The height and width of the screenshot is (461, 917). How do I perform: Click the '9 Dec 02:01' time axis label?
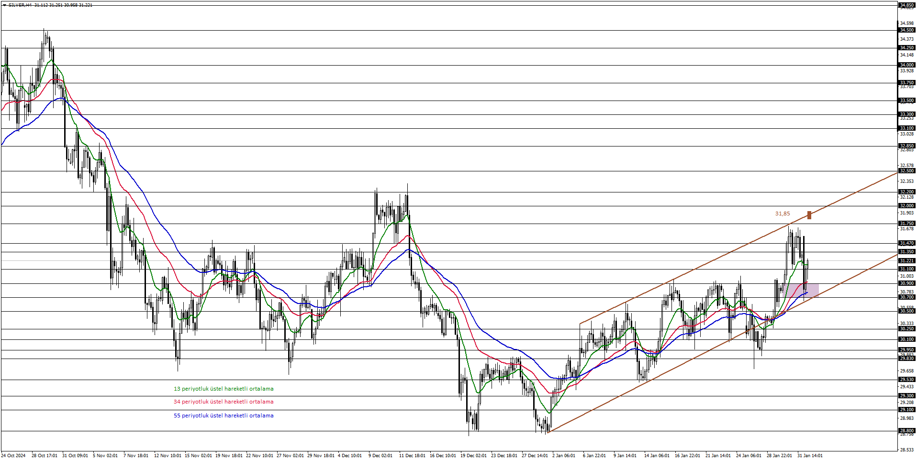[380, 456]
